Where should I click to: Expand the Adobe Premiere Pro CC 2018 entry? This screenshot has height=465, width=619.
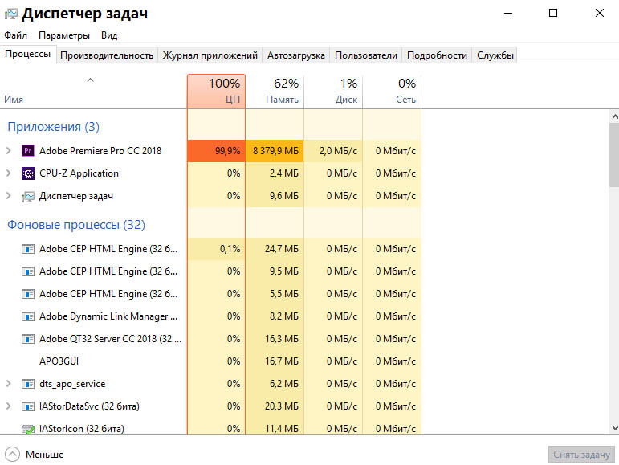pyautogui.click(x=9, y=151)
